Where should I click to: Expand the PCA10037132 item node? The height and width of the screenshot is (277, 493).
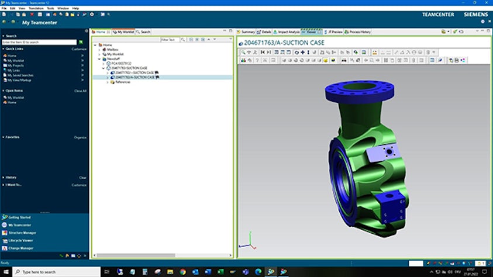[x=104, y=64]
